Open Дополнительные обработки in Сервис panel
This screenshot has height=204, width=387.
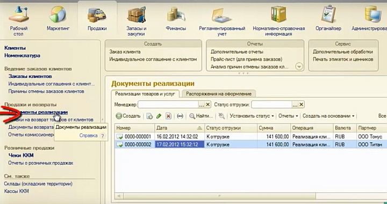click(343, 52)
